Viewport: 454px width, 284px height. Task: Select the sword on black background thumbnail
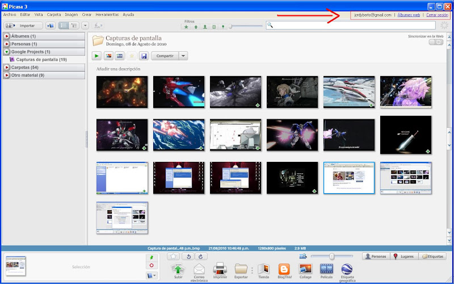406,135
